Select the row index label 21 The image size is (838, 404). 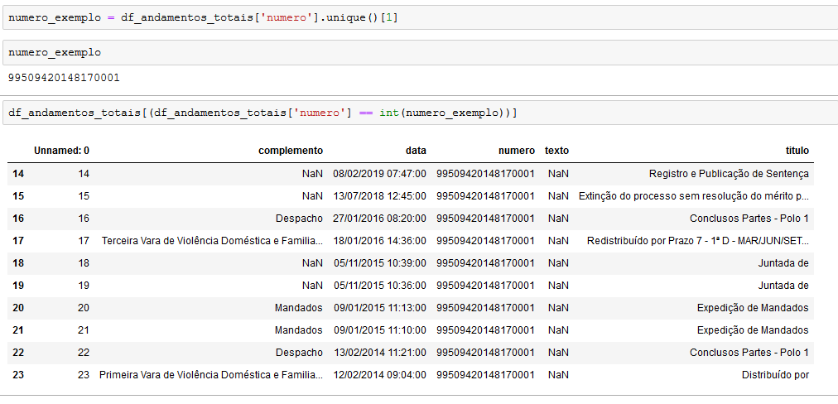point(18,330)
